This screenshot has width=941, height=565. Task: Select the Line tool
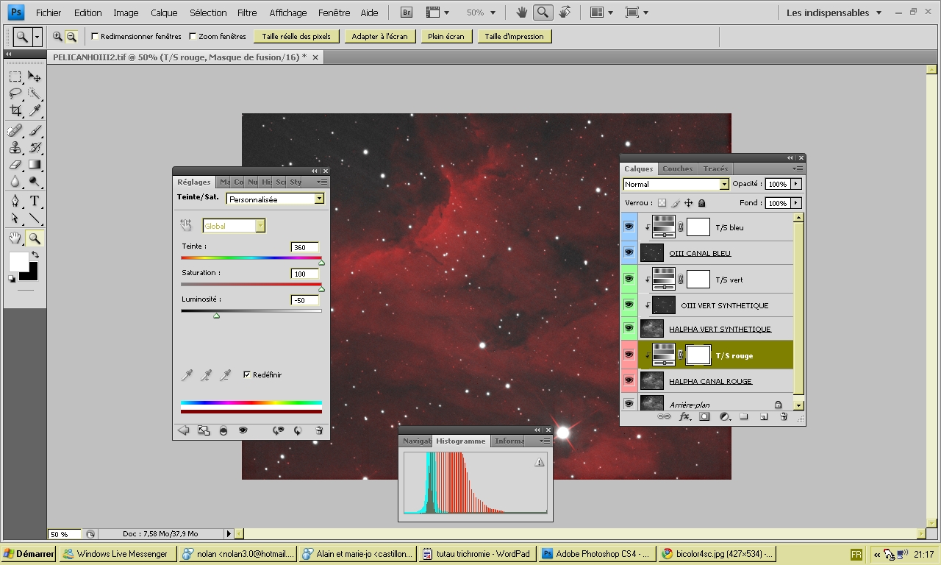[35, 218]
